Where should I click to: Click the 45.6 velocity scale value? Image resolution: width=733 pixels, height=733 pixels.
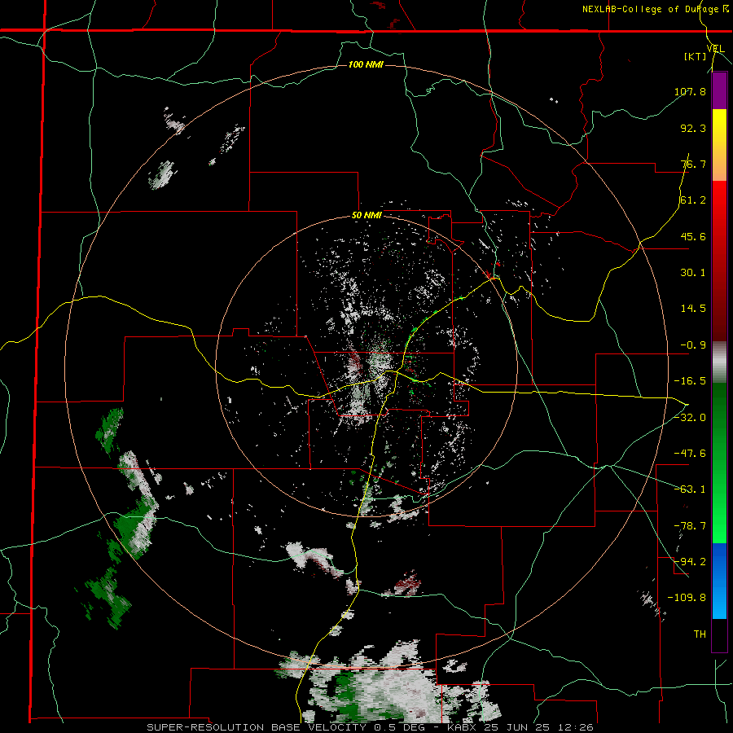click(693, 236)
